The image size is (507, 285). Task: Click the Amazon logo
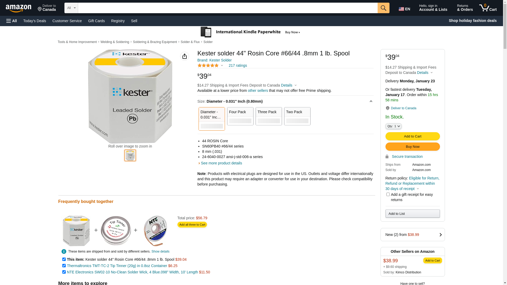coord(18,8)
